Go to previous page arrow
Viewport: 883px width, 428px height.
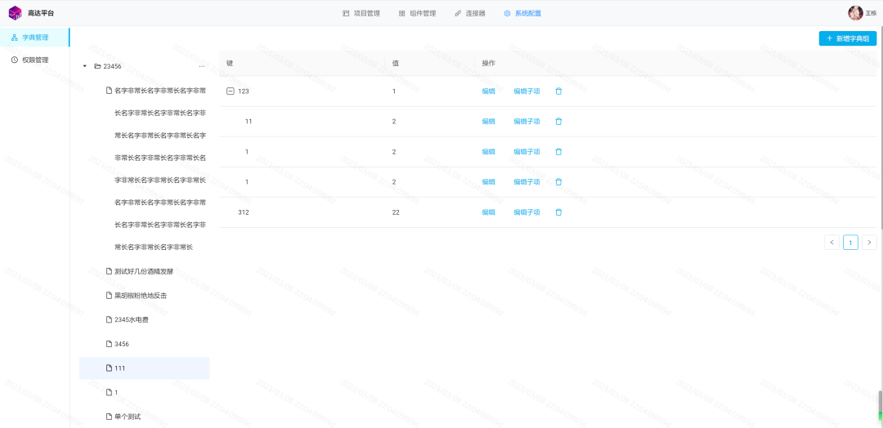click(x=831, y=243)
